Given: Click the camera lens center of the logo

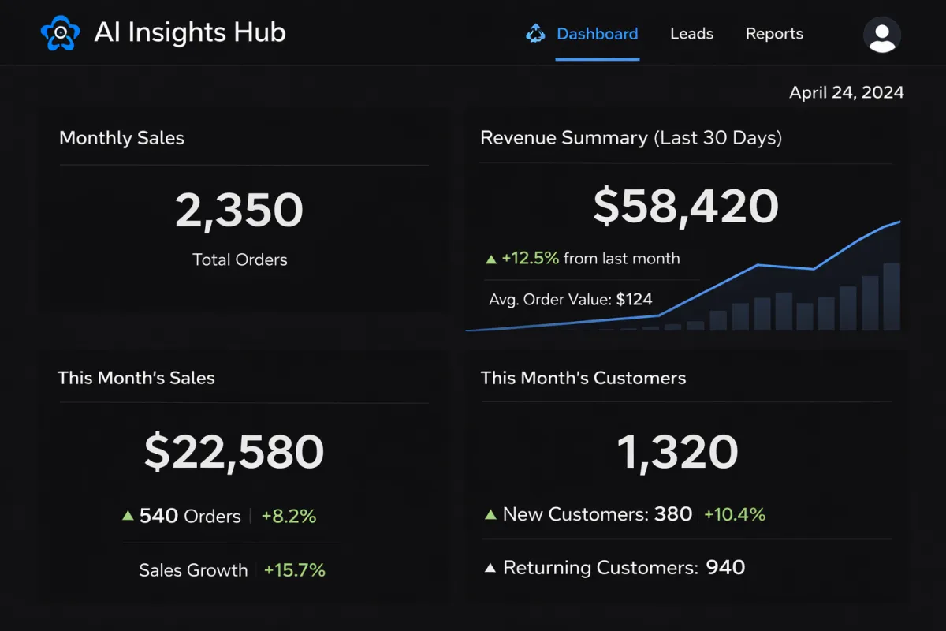Looking at the screenshot, I should point(61,32).
